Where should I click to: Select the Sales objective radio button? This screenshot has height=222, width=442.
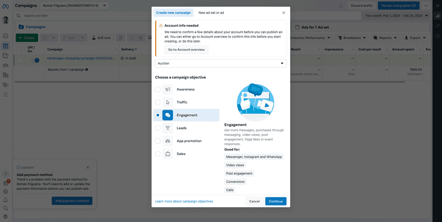(x=158, y=154)
